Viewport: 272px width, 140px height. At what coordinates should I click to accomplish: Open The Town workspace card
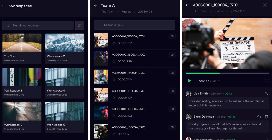[x=22, y=49]
